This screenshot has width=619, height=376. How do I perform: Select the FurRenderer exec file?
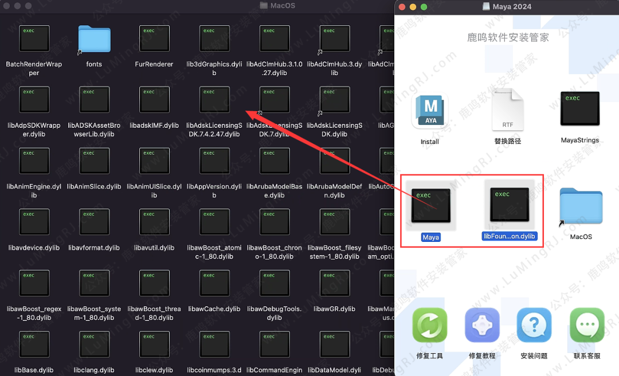pyautogui.click(x=154, y=40)
